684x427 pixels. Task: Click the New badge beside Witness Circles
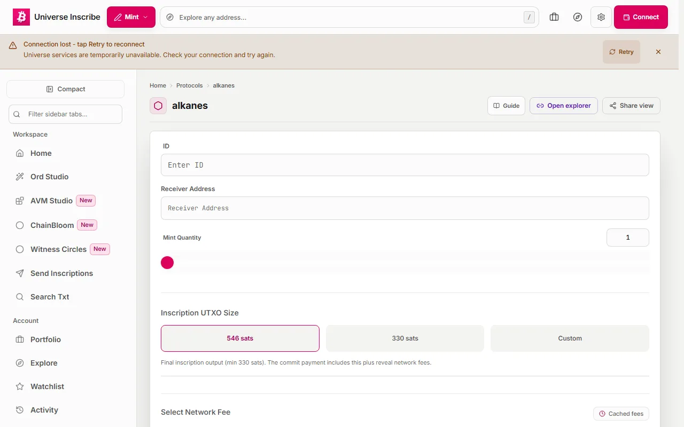100,249
